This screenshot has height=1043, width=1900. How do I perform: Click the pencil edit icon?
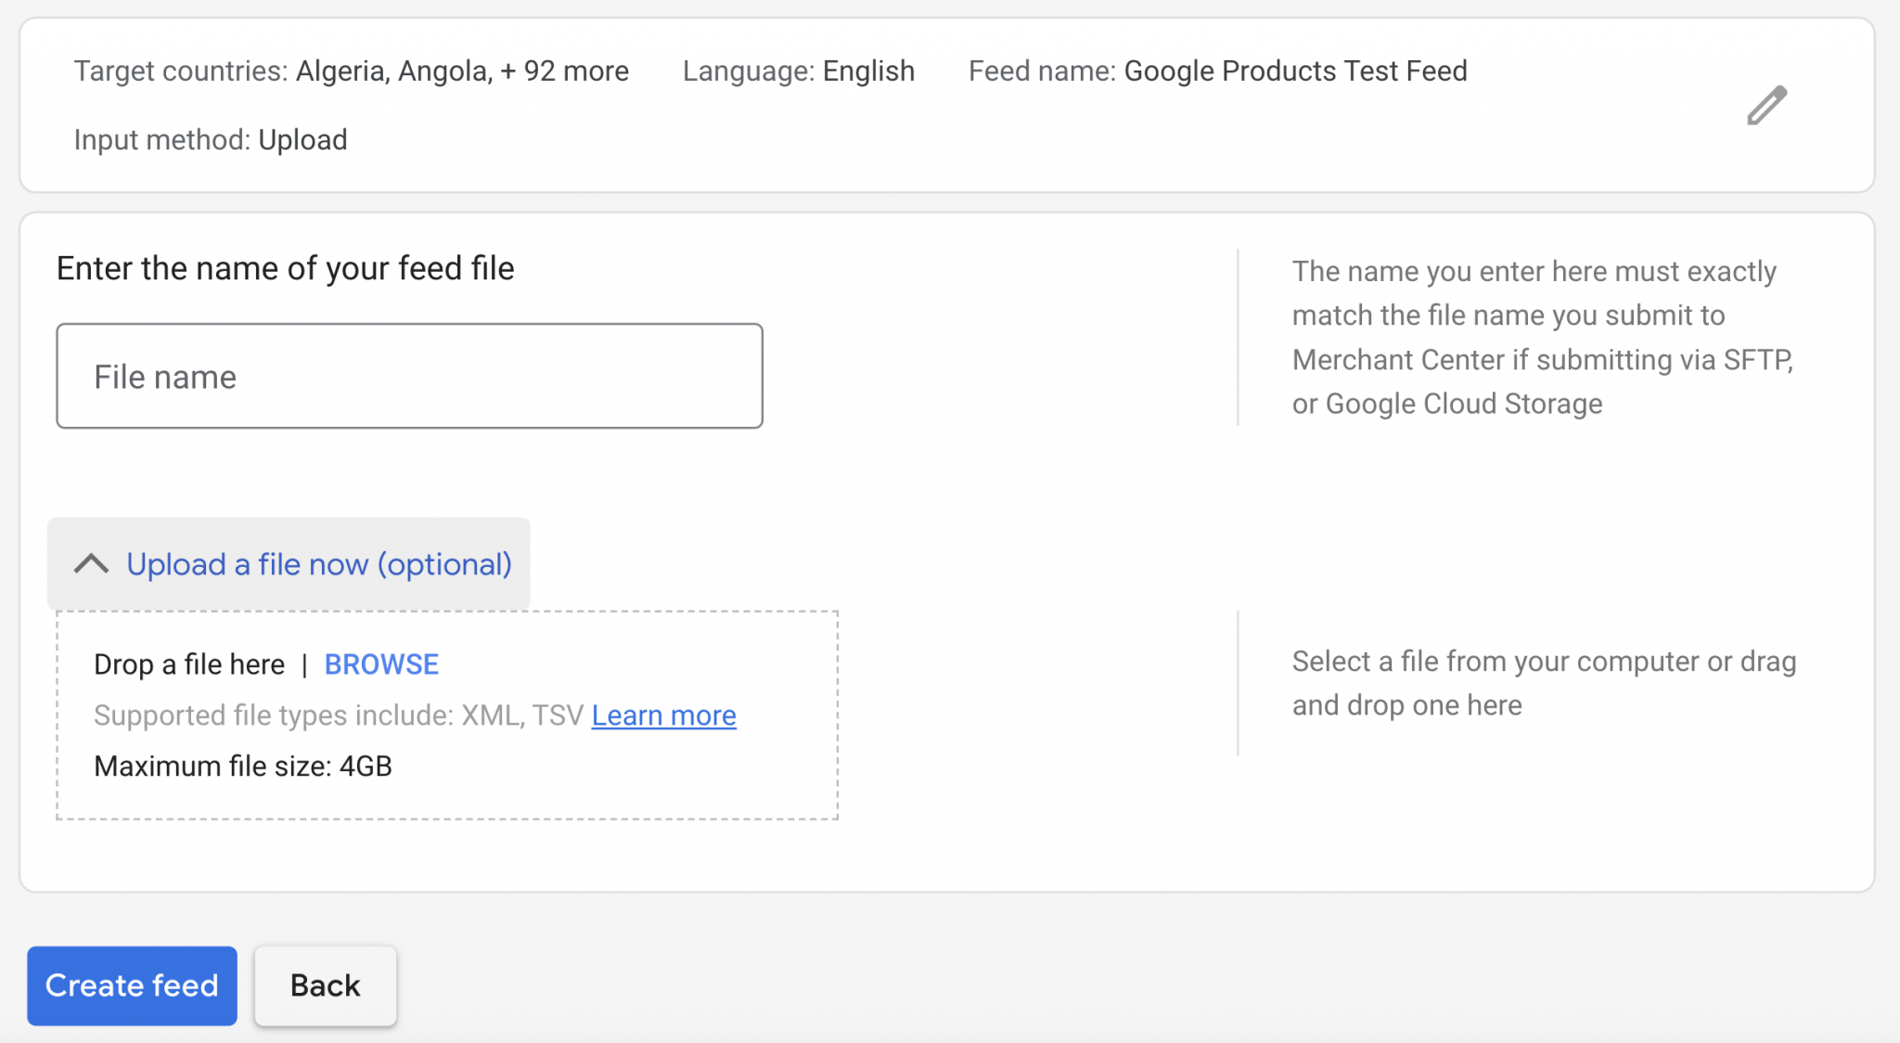click(1766, 105)
